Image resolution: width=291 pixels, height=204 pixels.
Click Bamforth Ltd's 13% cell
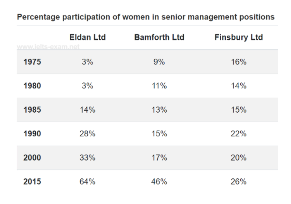tap(159, 110)
